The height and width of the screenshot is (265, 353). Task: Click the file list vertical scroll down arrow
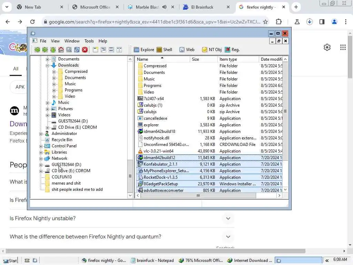pos(285,190)
